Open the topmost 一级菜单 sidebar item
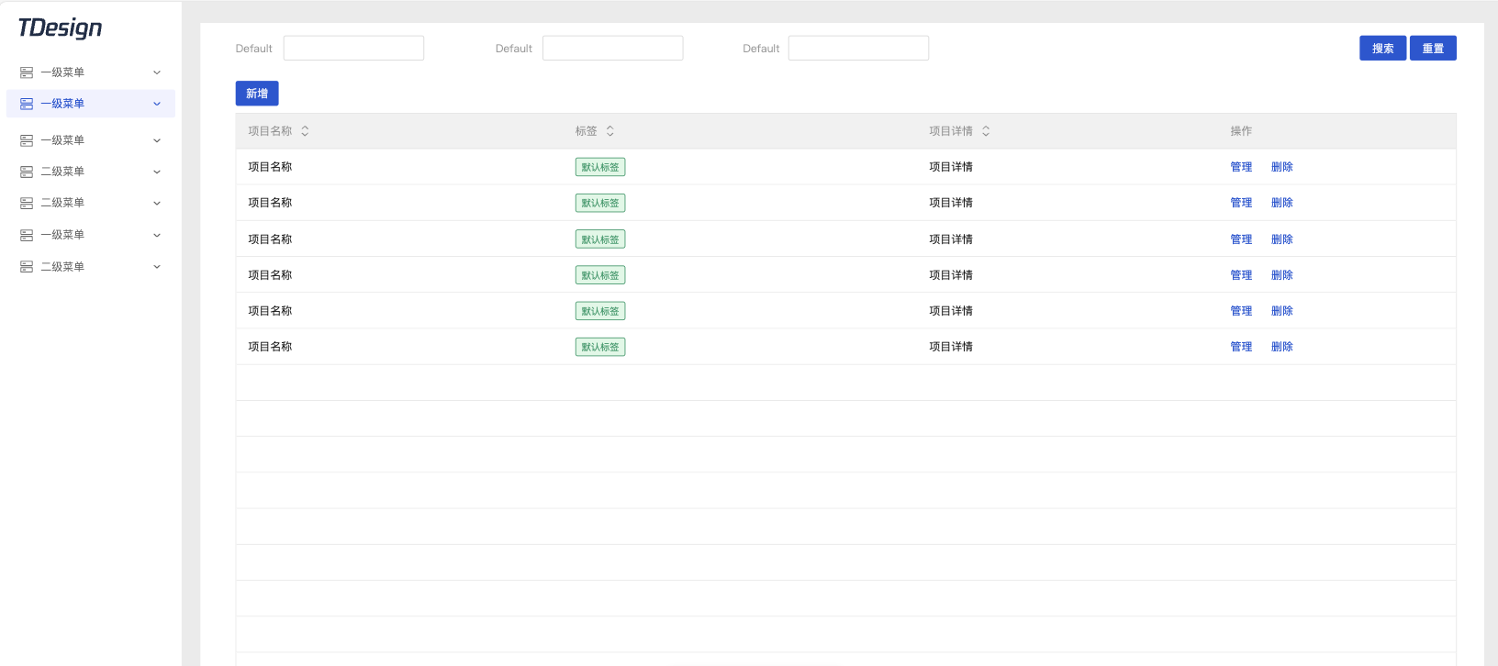The height and width of the screenshot is (666, 1498). click(x=91, y=72)
